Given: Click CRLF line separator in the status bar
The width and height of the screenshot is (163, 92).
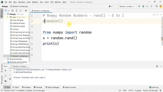Looking at the screenshot, I should [x=125, y=90].
